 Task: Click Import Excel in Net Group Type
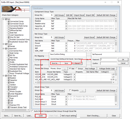tap(89, 37)
